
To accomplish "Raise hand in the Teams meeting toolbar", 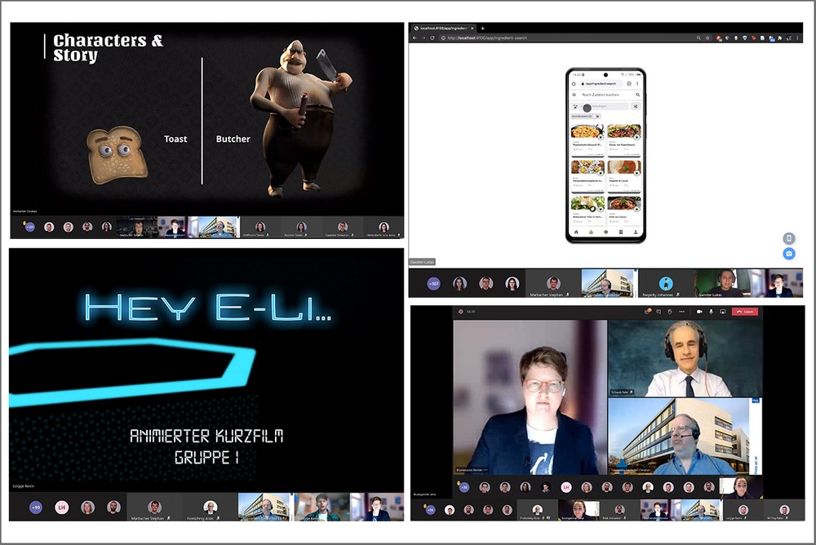I will tap(670, 312).
